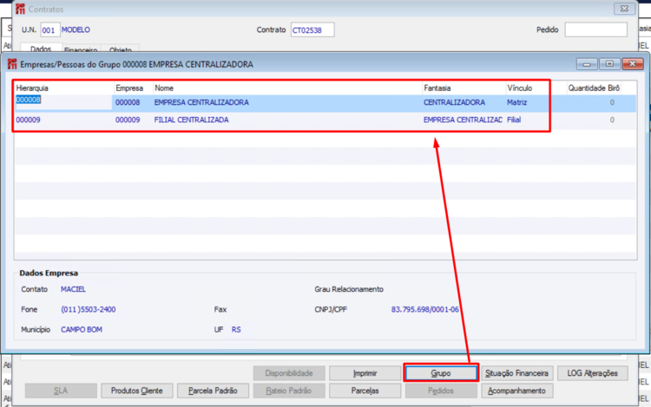
Task: Select row EMPRESA CENTRALIZADORA name
Action: pyautogui.click(x=201, y=102)
